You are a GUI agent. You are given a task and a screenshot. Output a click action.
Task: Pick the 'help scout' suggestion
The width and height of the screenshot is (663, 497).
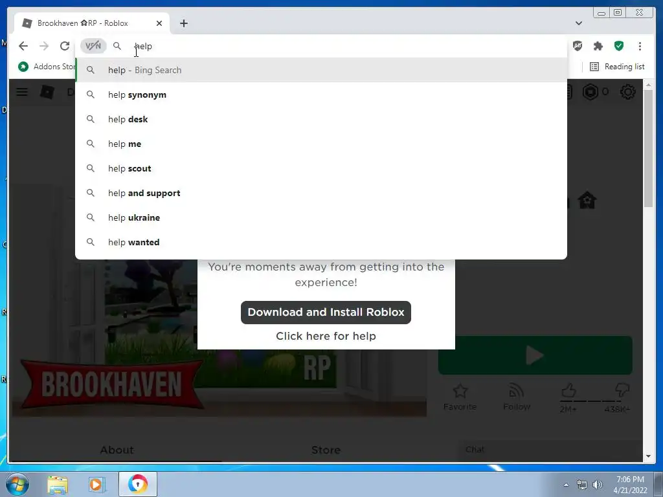tap(321, 168)
